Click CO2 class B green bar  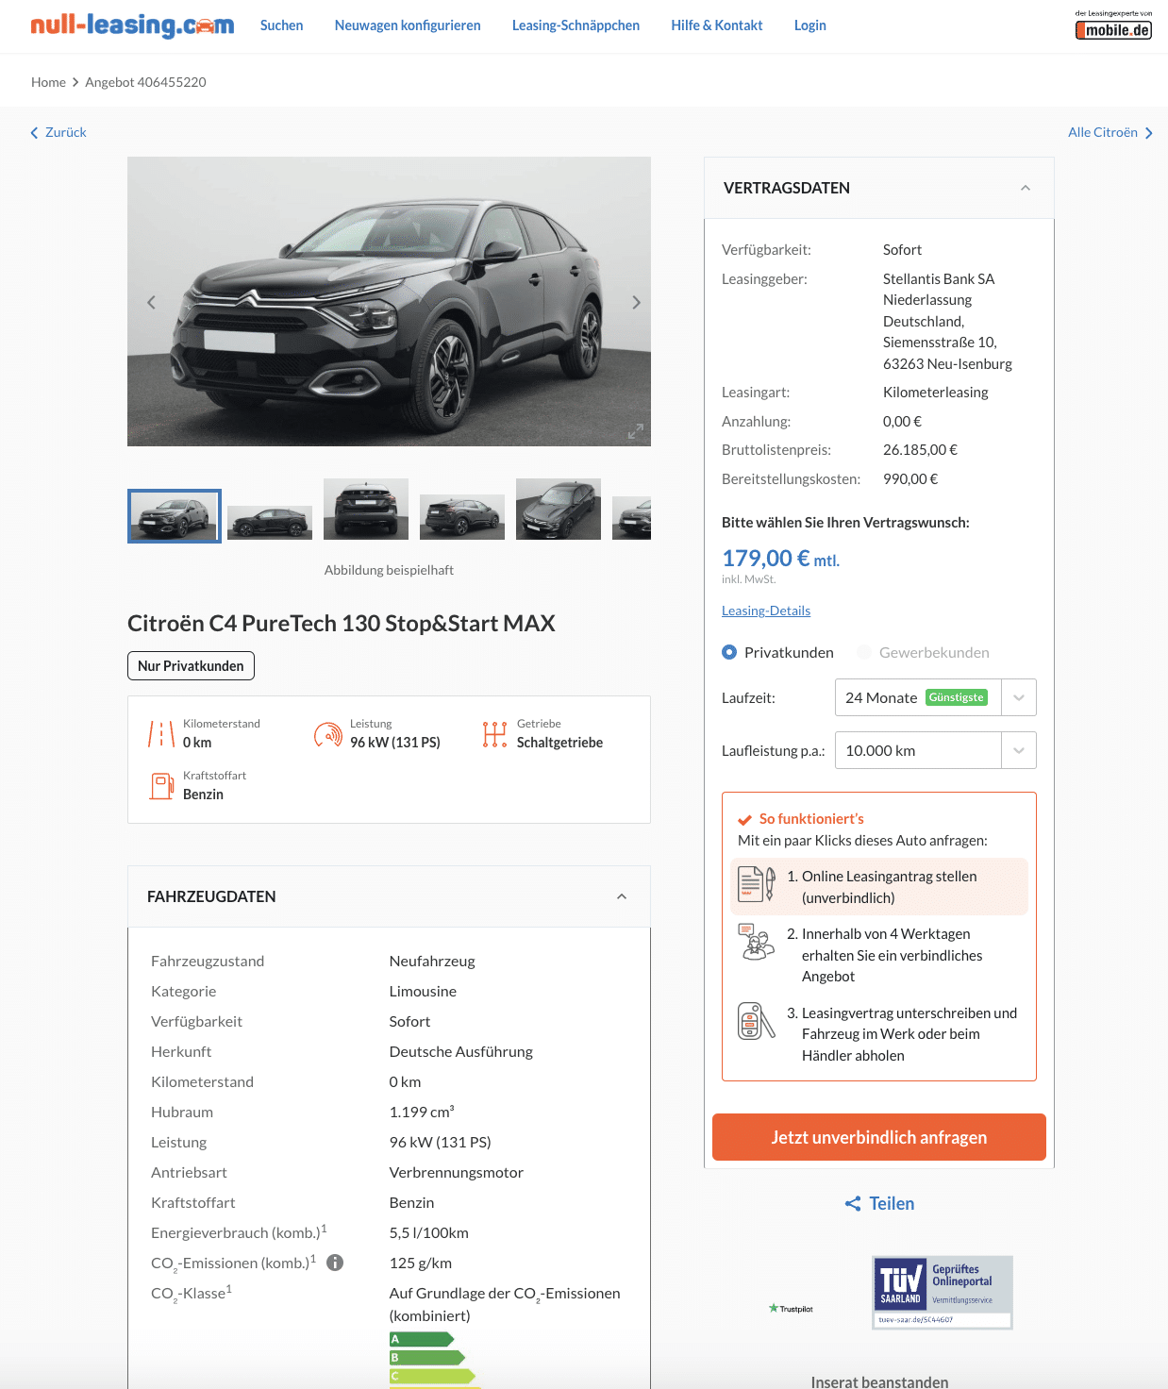click(x=427, y=1358)
